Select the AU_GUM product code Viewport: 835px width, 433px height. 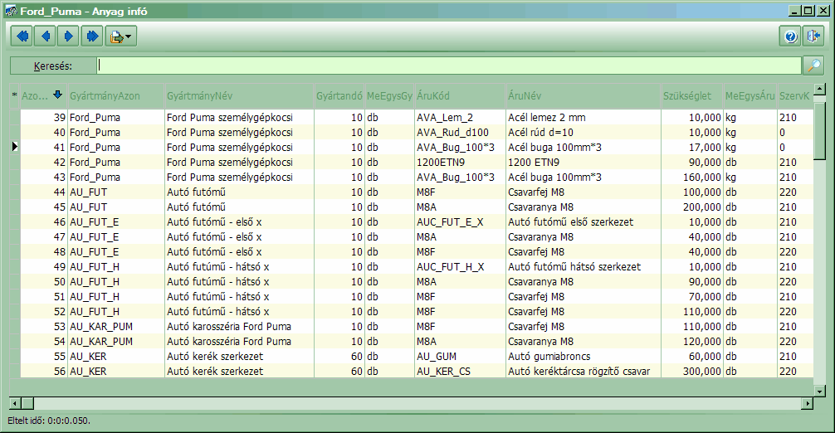point(460,357)
